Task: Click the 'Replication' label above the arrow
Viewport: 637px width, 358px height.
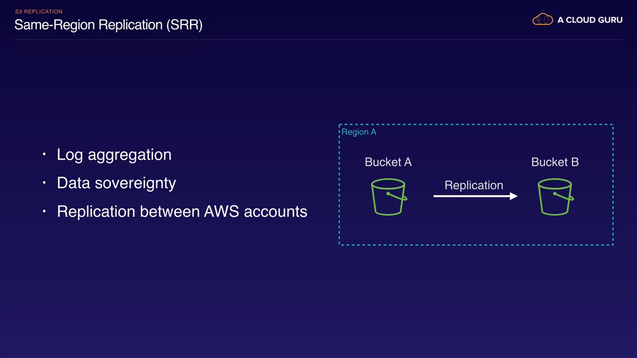Action: (x=474, y=185)
